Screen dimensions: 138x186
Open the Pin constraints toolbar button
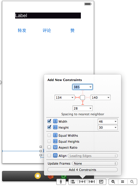click(82, 182)
